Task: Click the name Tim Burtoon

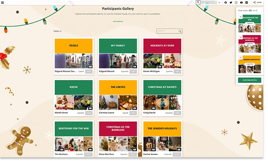Action: pos(61,154)
